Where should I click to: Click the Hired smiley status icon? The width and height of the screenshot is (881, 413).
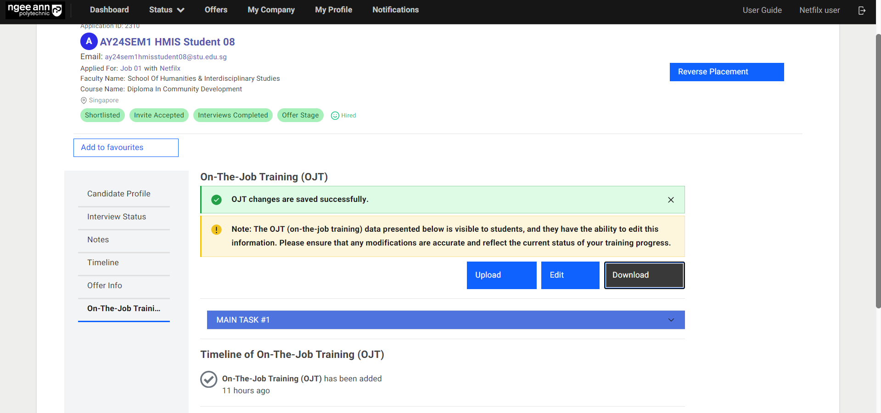pyautogui.click(x=335, y=116)
